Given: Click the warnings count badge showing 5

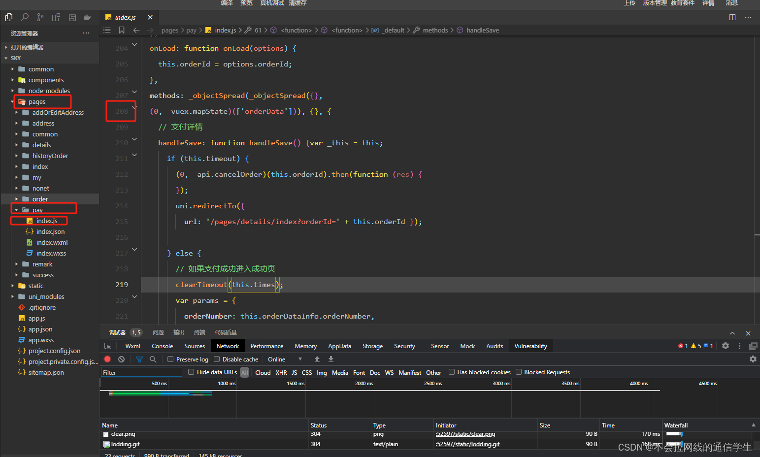Looking at the screenshot, I should (696, 346).
